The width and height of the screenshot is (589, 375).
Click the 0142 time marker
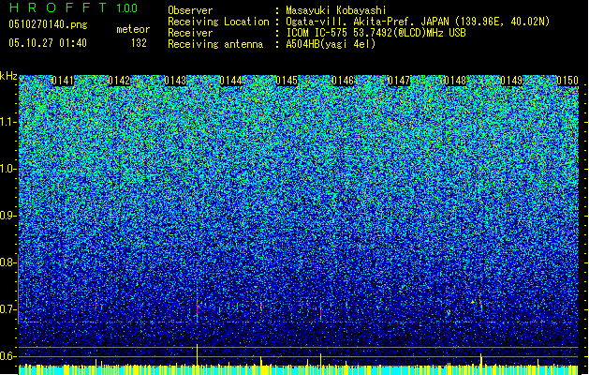(119, 81)
